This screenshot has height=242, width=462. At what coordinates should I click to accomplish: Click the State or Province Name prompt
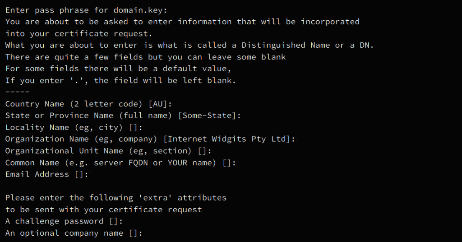coord(123,116)
